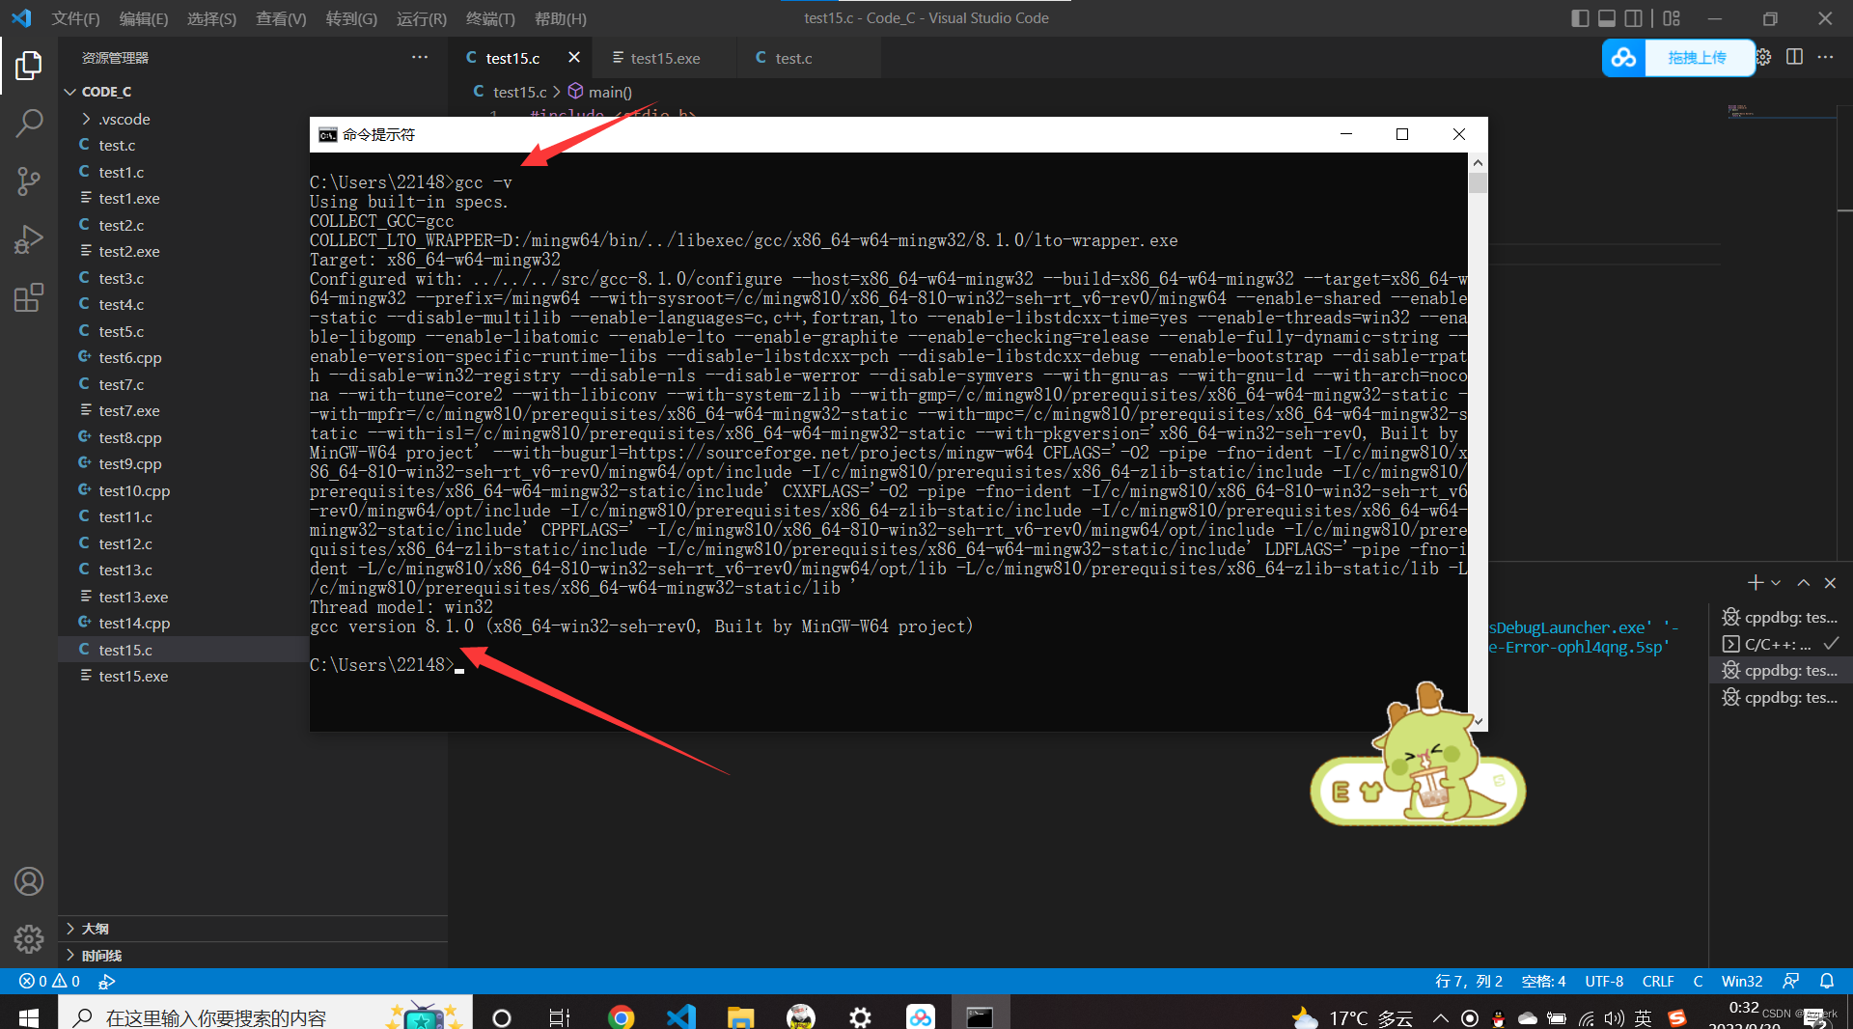
Task: Open notifications via the bell icon
Action: point(1827,981)
